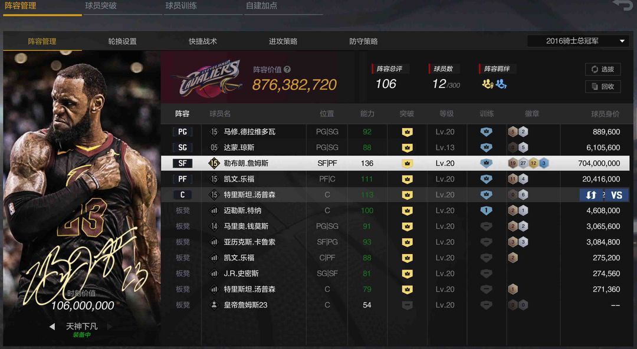
Task: Click the 选拔 button
Action: point(603,69)
